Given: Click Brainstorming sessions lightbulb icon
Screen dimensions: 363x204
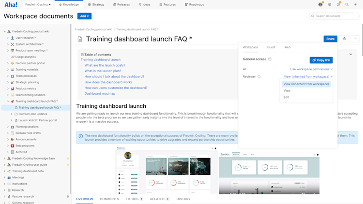Looking at the screenshot, I should point(13,95).
